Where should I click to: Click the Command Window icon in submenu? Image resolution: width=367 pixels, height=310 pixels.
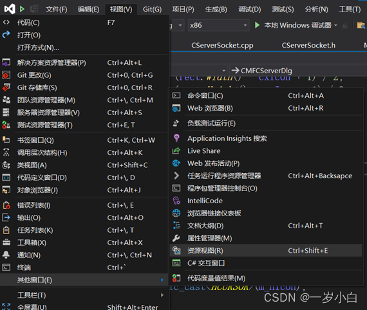pyautogui.click(x=176, y=95)
